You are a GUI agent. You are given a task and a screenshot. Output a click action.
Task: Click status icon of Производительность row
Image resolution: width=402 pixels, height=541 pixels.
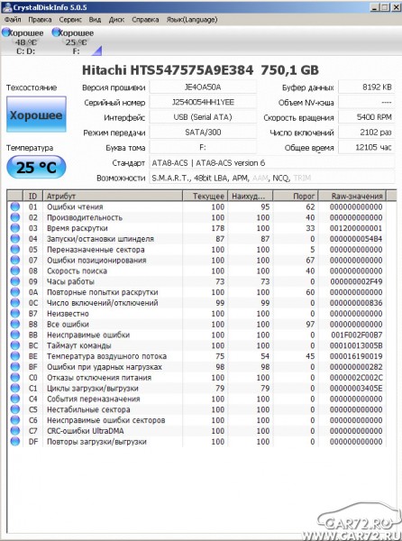(14, 217)
